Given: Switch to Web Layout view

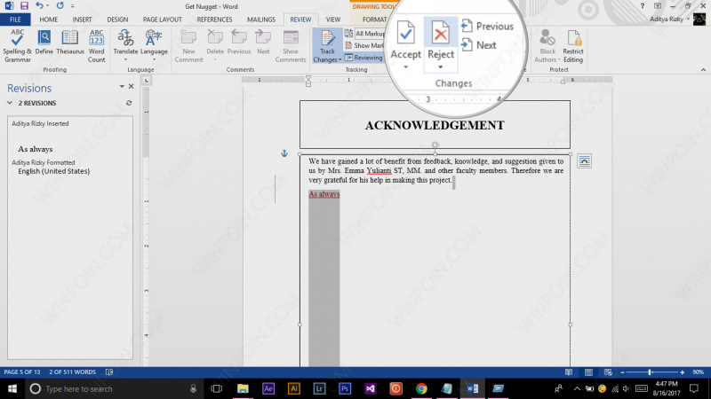Looking at the screenshot, I should (x=608, y=372).
